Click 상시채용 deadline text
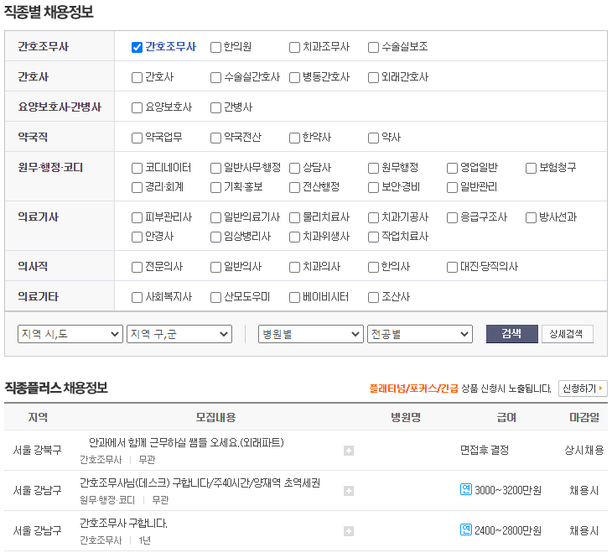612x553 pixels. pyautogui.click(x=584, y=451)
